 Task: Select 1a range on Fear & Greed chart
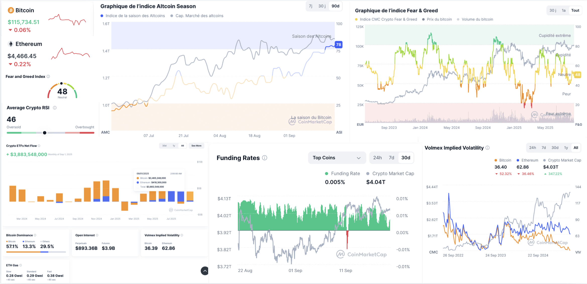[564, 10]
